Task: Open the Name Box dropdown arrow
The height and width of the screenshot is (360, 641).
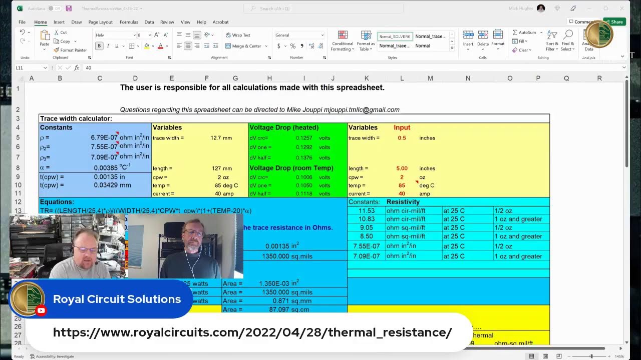Action: [45, 67]
